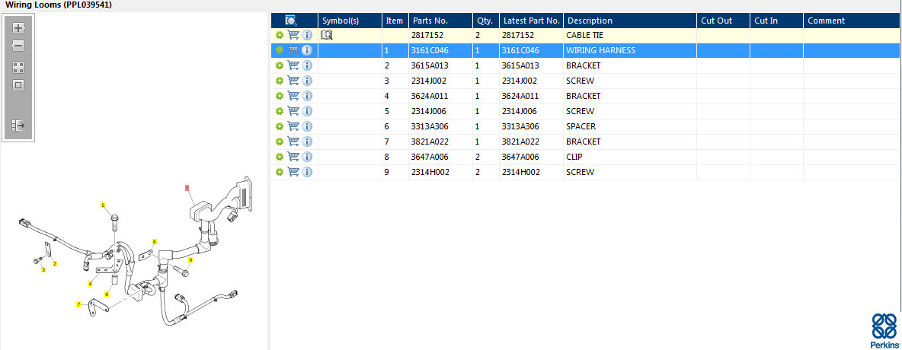Click the four-squares grid view icon

[18, 68]
